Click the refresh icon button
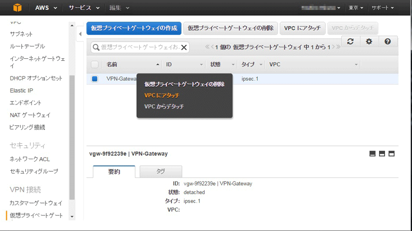The width and height of the screenshot is (412, 231). (x=350, y=42)
